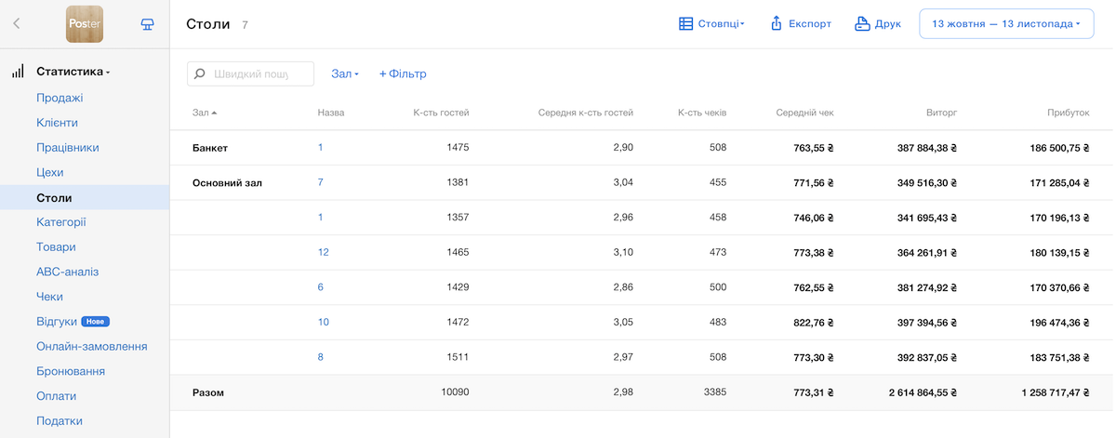Click the statistics bar chart icon
Viewport: 1116px width, 438px height.
pyautogui.click(x=17, y=72)
